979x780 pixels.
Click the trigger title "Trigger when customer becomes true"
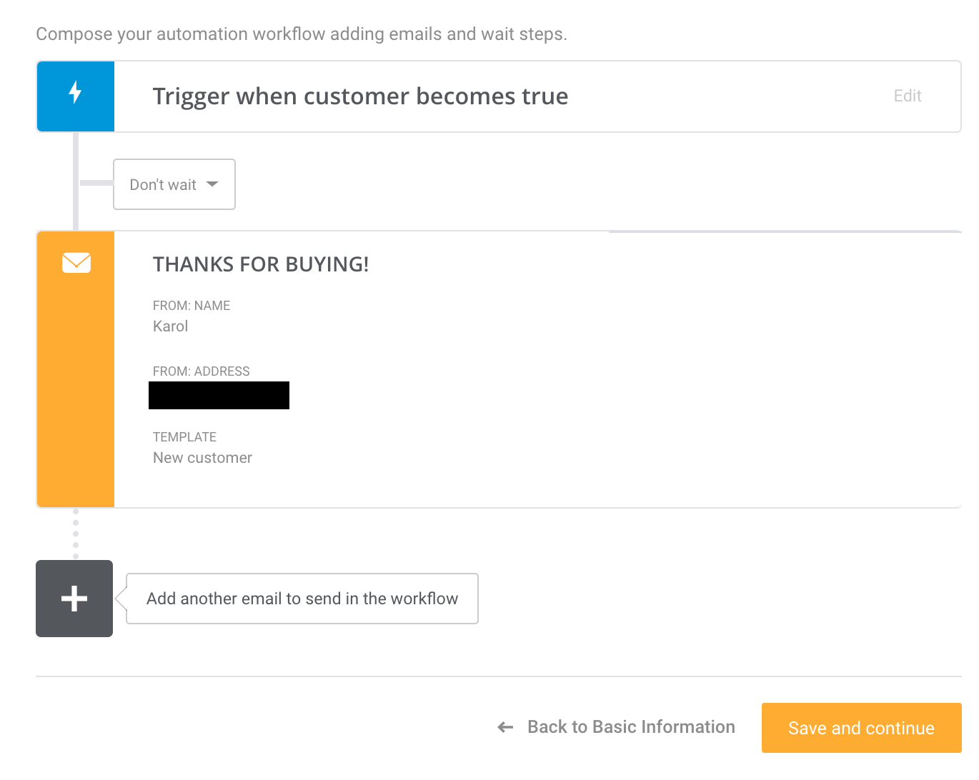360,96
